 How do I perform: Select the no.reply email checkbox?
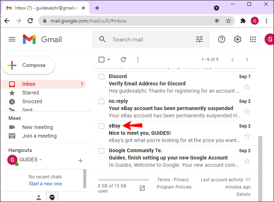(102, 101)
